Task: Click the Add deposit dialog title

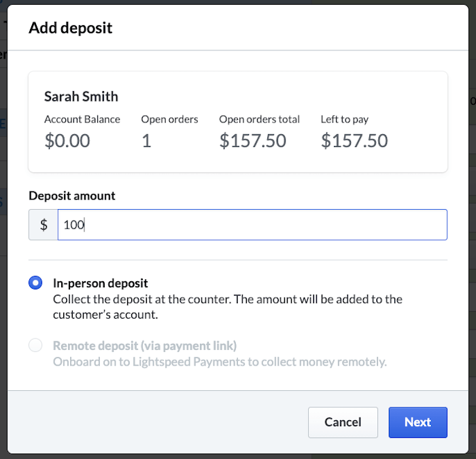Action: [71, 28]
